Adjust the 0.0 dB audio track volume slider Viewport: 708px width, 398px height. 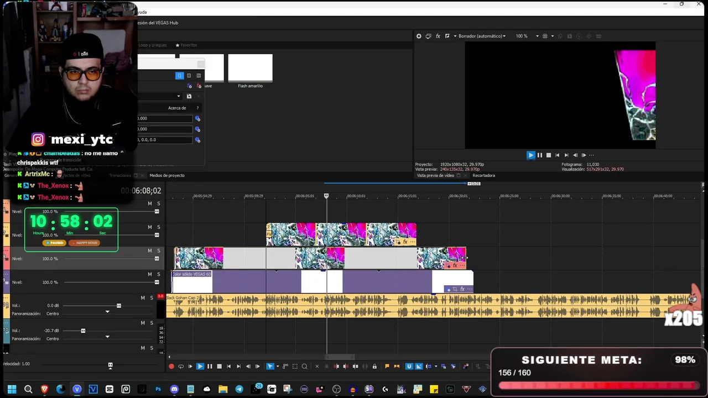point(119,306)
